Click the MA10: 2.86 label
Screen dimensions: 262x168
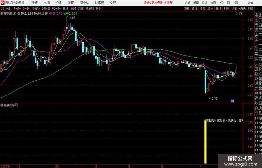tap(41, 14)
